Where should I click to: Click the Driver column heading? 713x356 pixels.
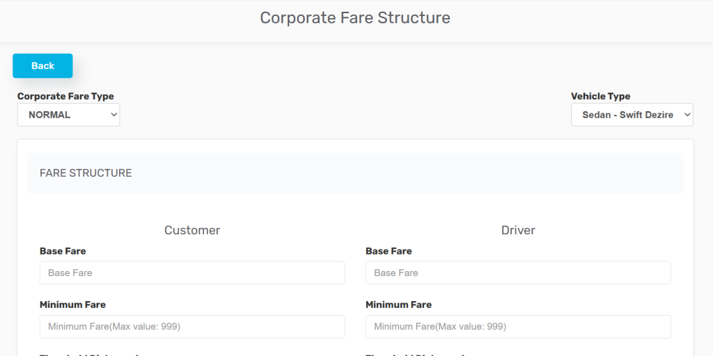point(518,230)
